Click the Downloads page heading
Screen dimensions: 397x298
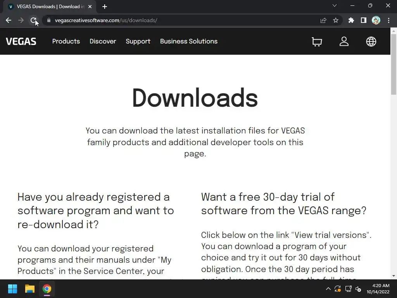click(195, 98)
